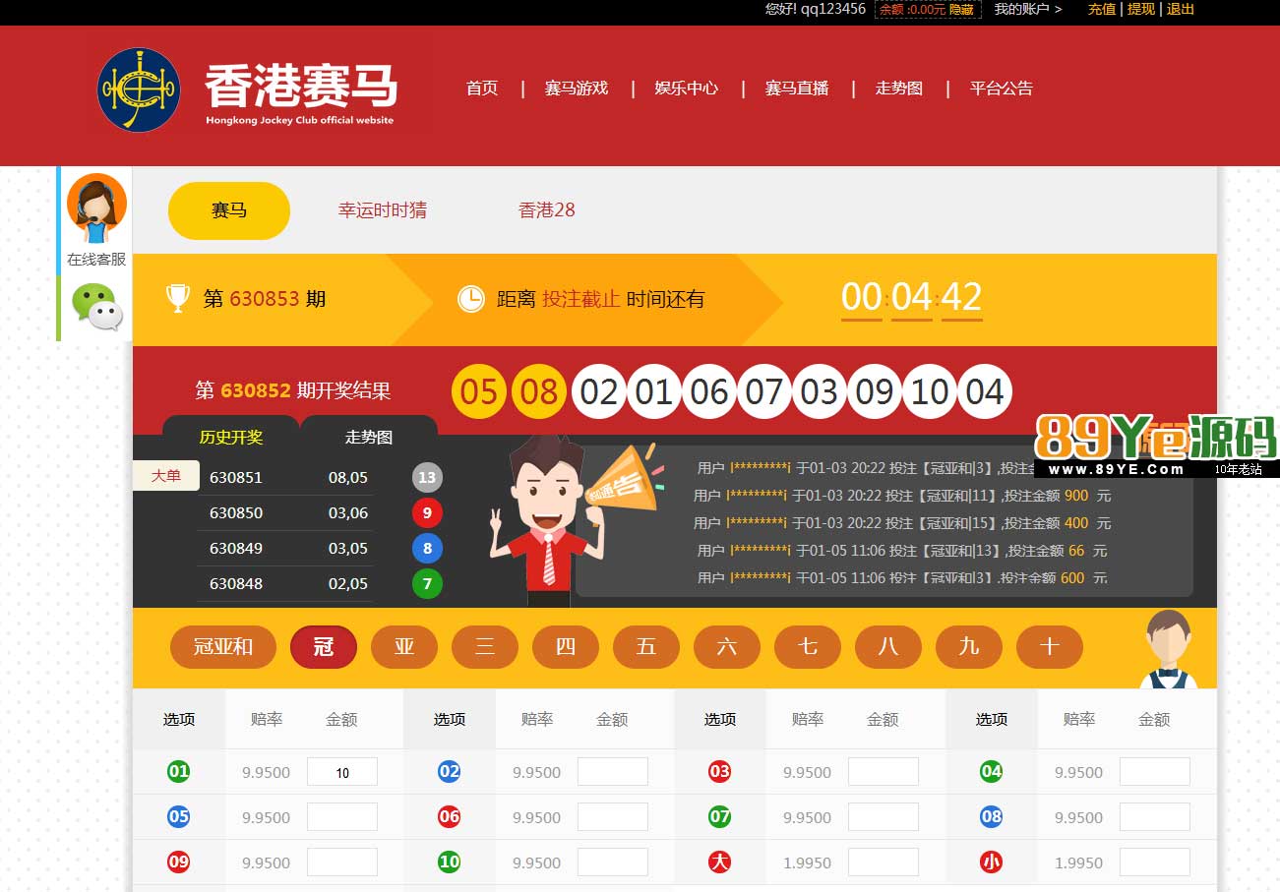This screenshot has width=1280, height=892.
Task: Open the 娱乐中心 nav item
Action: 687,89
